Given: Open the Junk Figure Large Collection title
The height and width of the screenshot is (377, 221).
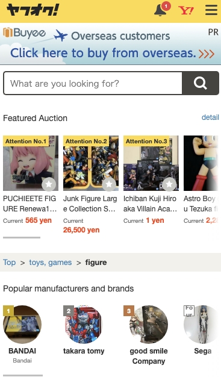Looking at the screenshot, I should (90, 204).
